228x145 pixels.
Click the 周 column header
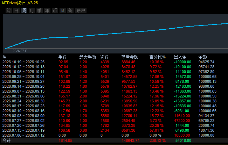[x=5, y=57]
